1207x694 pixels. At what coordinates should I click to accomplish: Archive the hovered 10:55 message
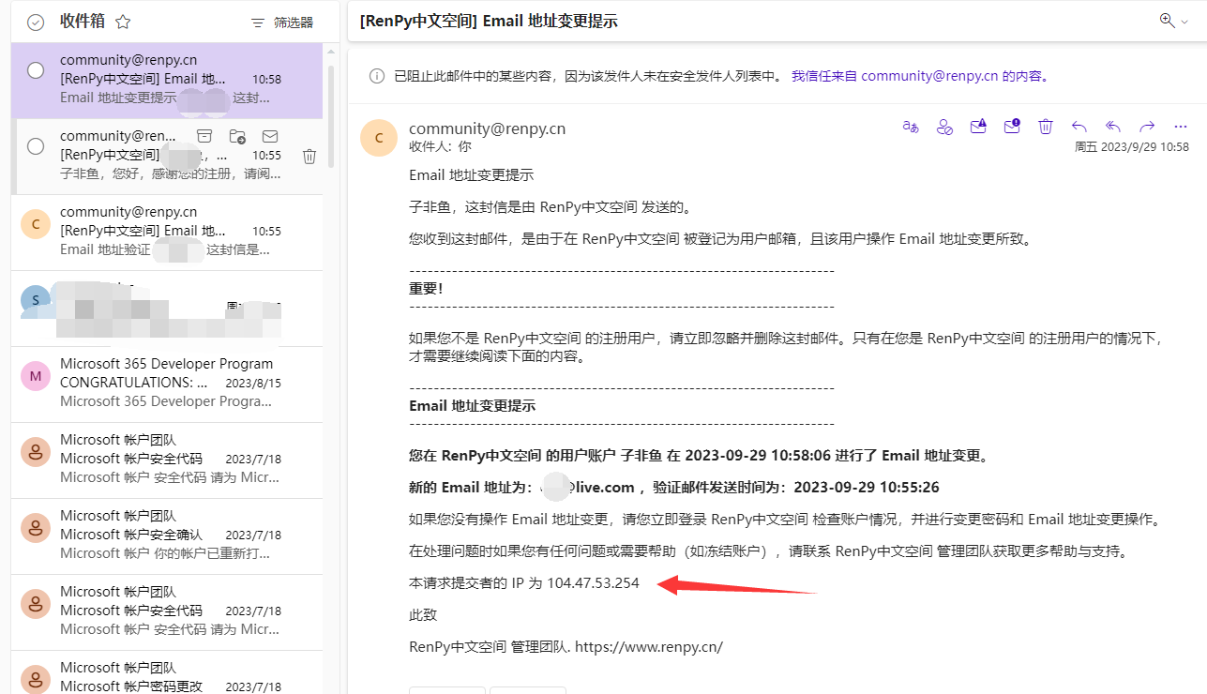coord(204,136)
